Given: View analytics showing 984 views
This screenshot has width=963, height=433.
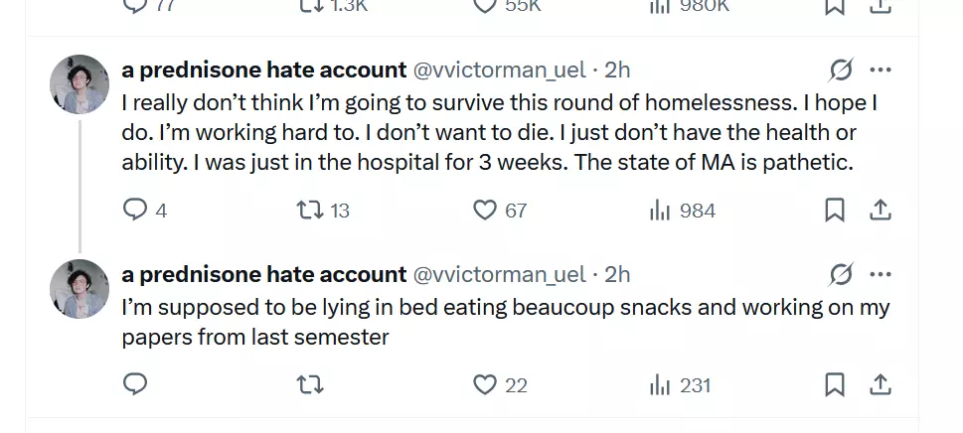Looking at the screenshot, I should (x=683, y=211).
